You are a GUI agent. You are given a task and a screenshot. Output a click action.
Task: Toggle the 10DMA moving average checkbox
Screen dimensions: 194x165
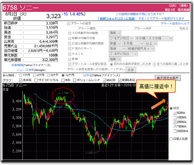175,117
